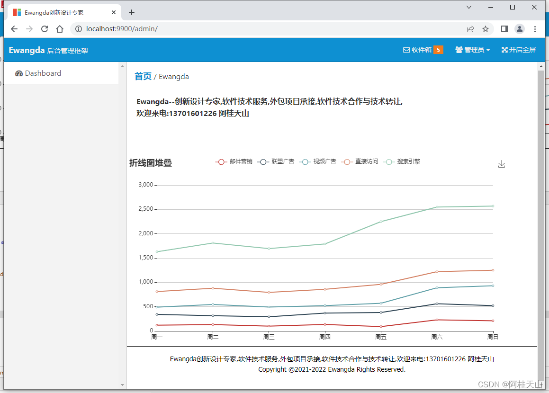Screen dimensions: 549x393
Task: Click the 搜索引擎 data point at 周五
Action: [381, 222]
